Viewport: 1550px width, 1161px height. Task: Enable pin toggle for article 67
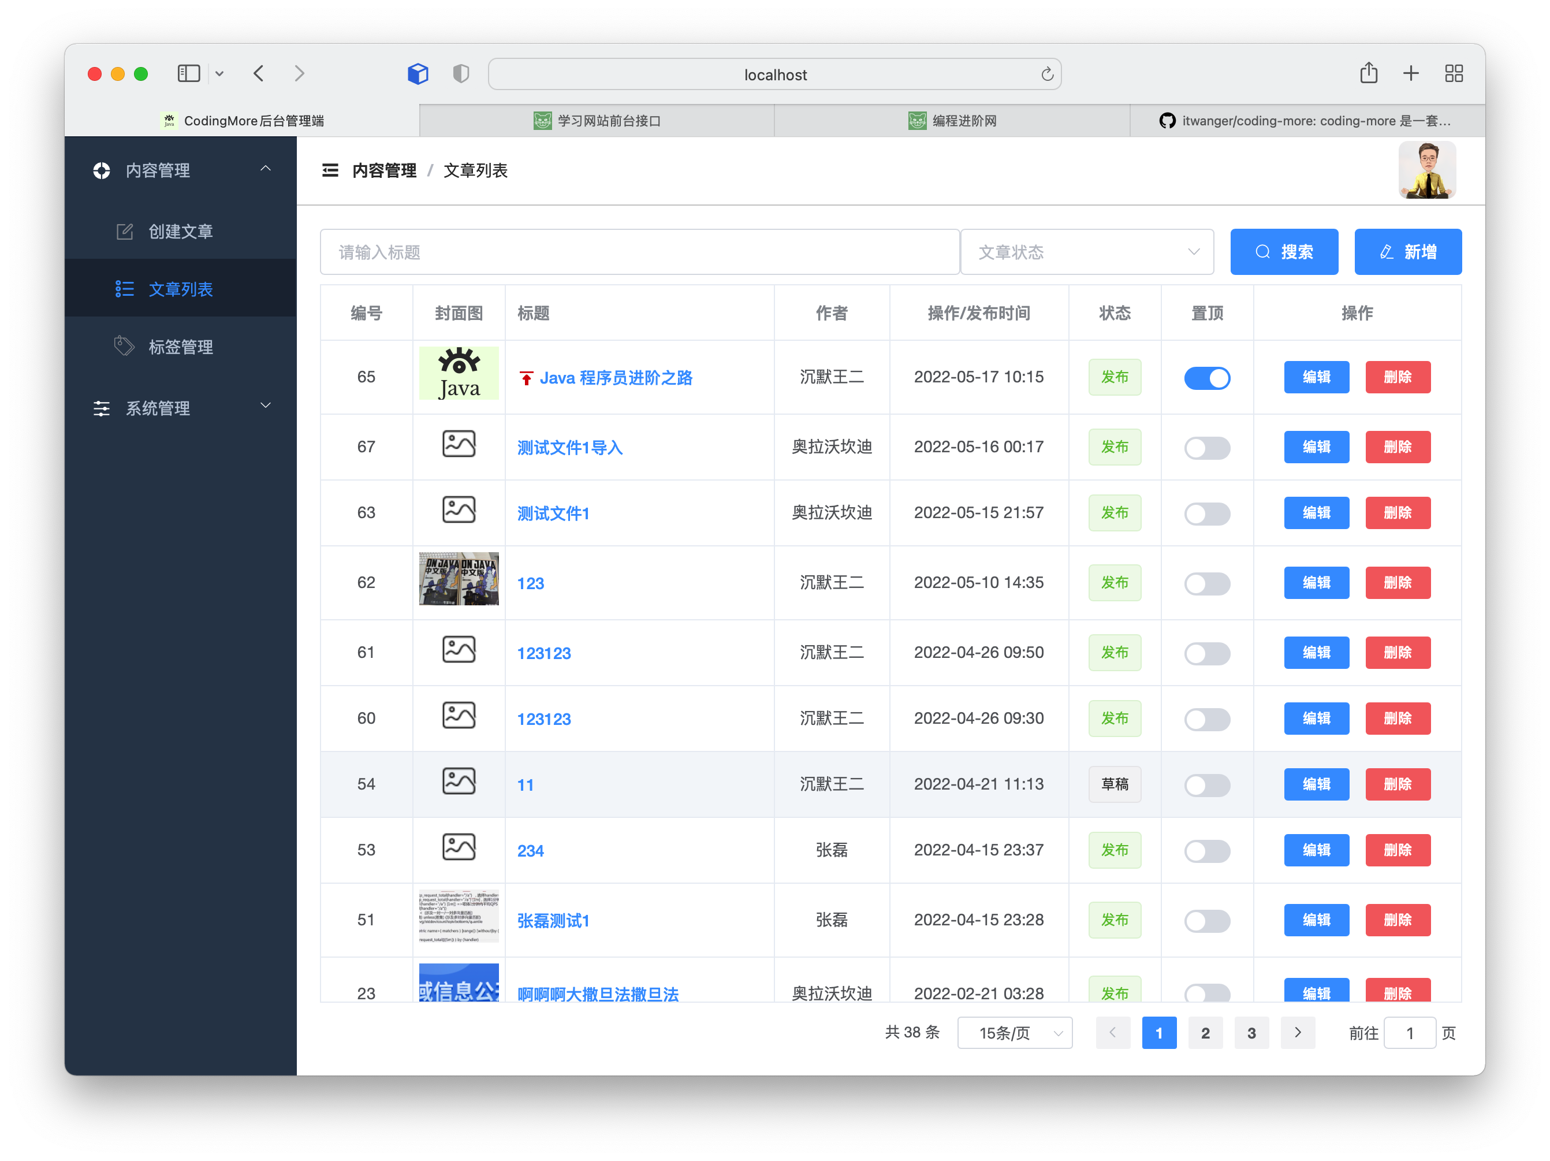pyautogui.click(x=1206, y=448)
